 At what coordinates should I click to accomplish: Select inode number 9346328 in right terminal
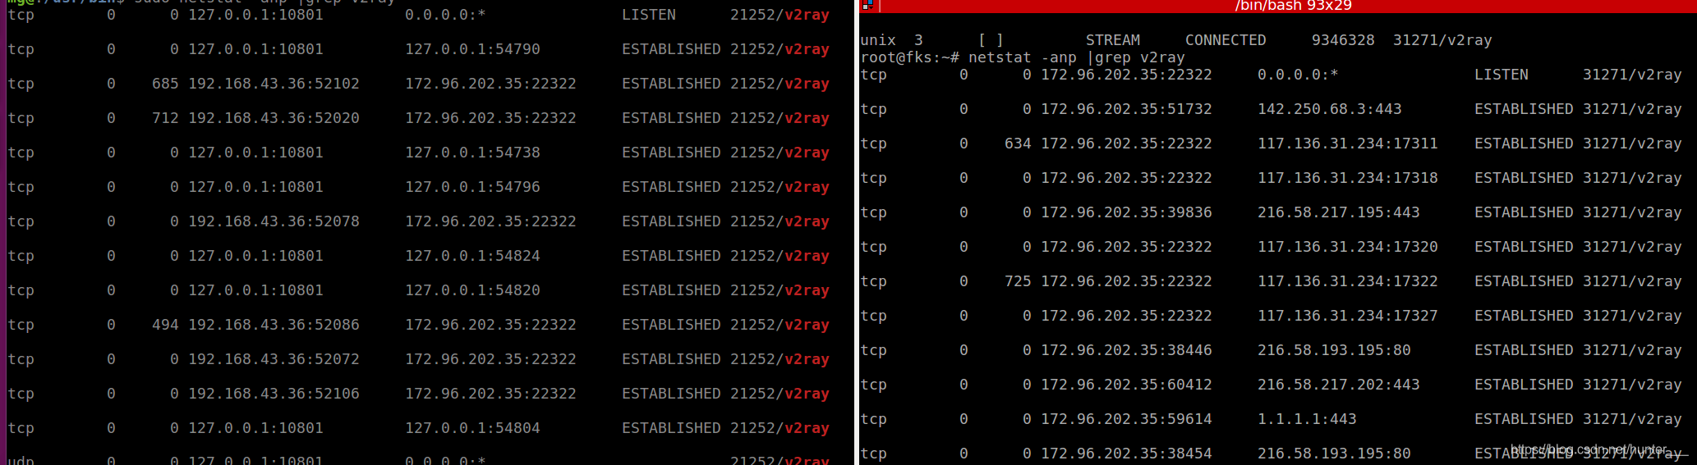(1343, 40)
